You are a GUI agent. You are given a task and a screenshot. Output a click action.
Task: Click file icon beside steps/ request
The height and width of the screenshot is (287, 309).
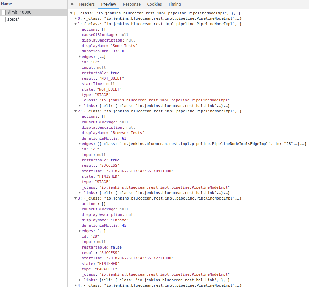(4, 19)
